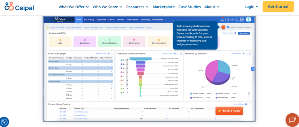Viewport: 299px width, 127px height.
Task: Click Deepa Nambu row in Active Jobs table
Action: [81, 61]
